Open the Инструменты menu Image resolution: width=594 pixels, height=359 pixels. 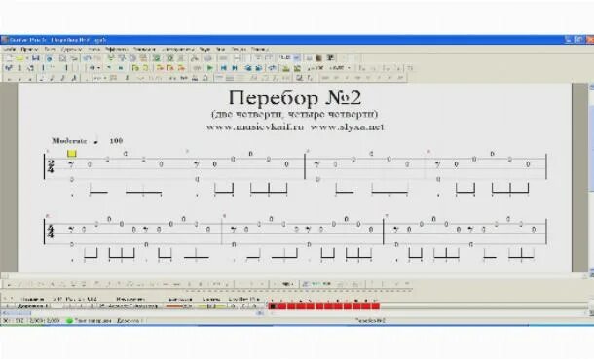click(x=178, y=49)
